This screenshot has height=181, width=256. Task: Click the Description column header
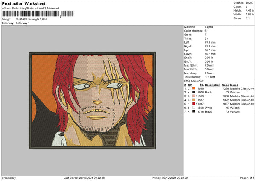point(212,85)
